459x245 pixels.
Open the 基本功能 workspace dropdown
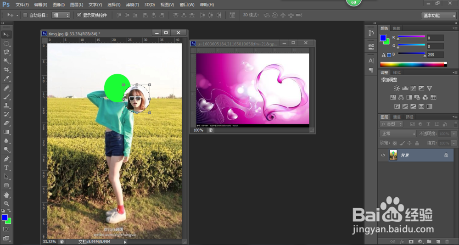point(438,16)
